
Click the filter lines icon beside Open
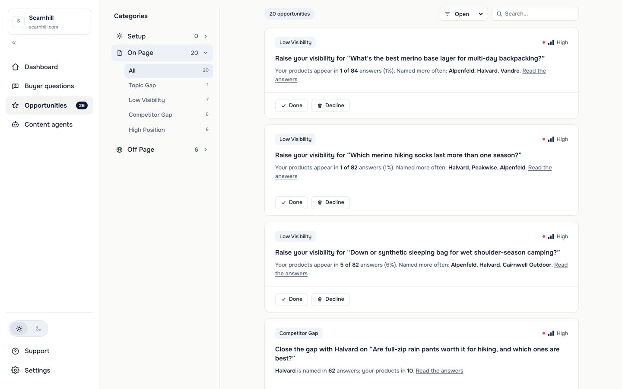point(447,14)
